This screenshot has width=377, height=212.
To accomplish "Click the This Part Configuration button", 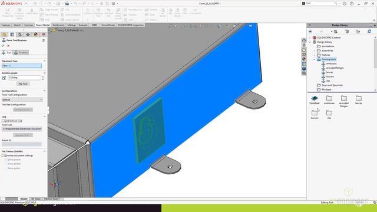I will (x=23, y=110).
